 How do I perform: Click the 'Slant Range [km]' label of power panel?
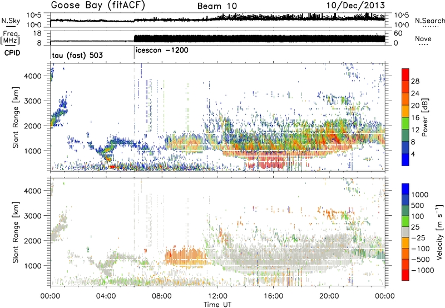pyautogui.click(x=16, y=117)
